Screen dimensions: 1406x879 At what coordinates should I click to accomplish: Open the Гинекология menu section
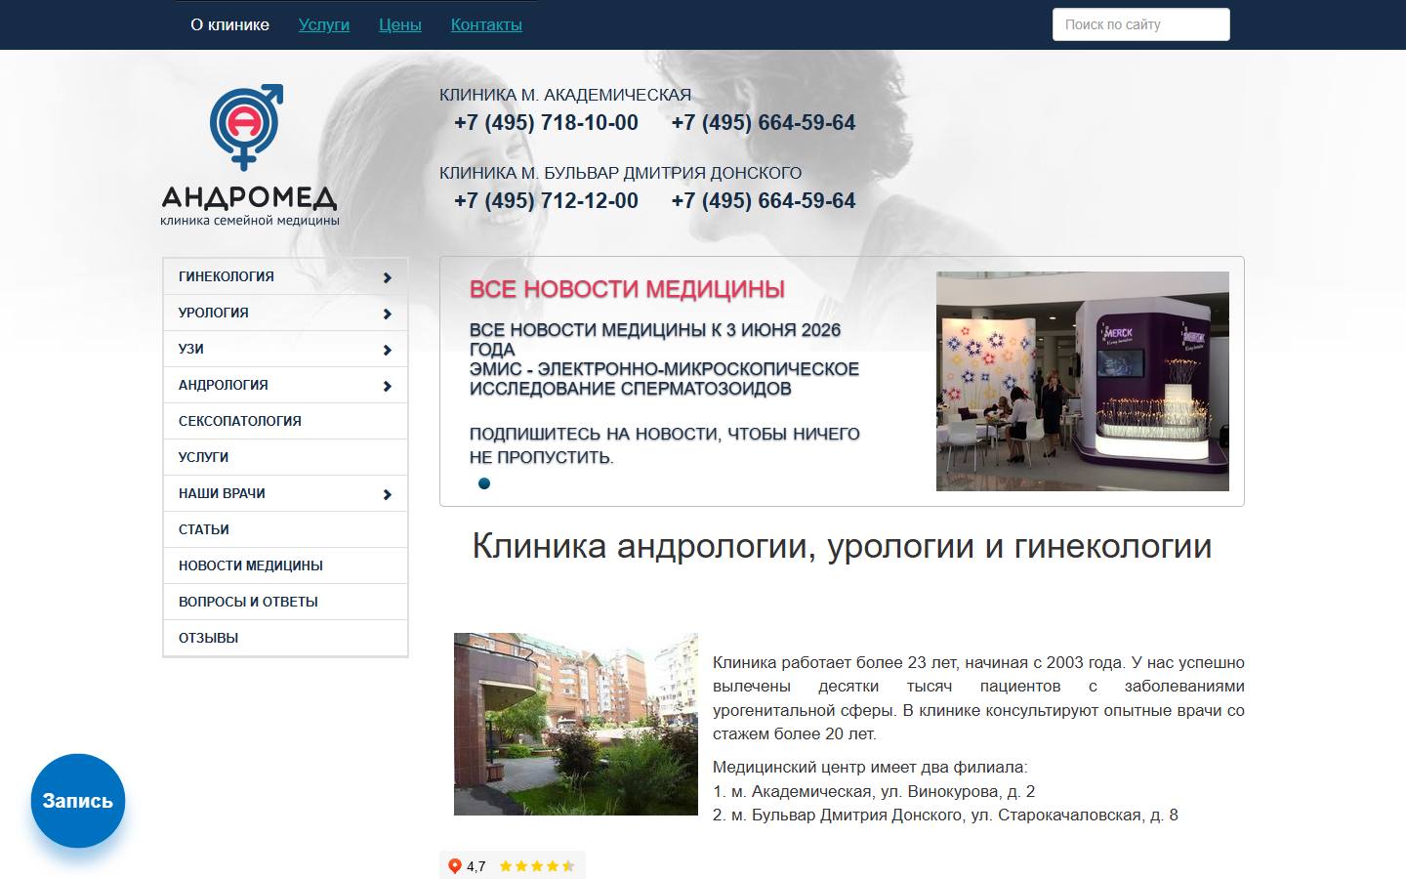click(285, 276)
